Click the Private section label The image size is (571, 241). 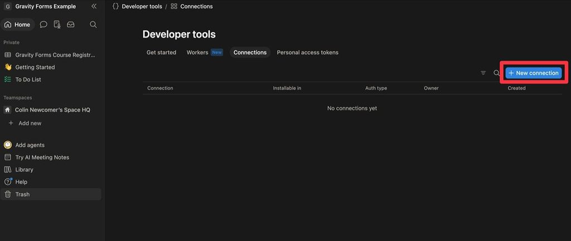point(12,42)
